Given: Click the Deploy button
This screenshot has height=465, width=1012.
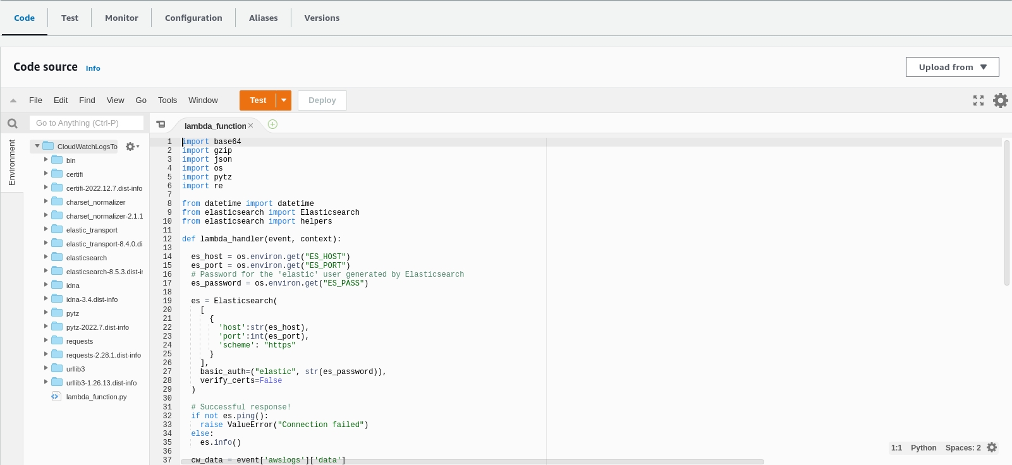Looking at the screenshot, I should click(322, 100).
